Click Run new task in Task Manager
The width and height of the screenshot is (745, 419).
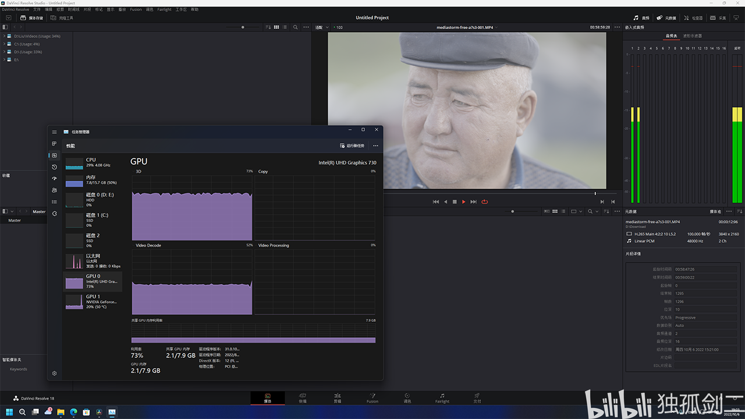[352, 145]
